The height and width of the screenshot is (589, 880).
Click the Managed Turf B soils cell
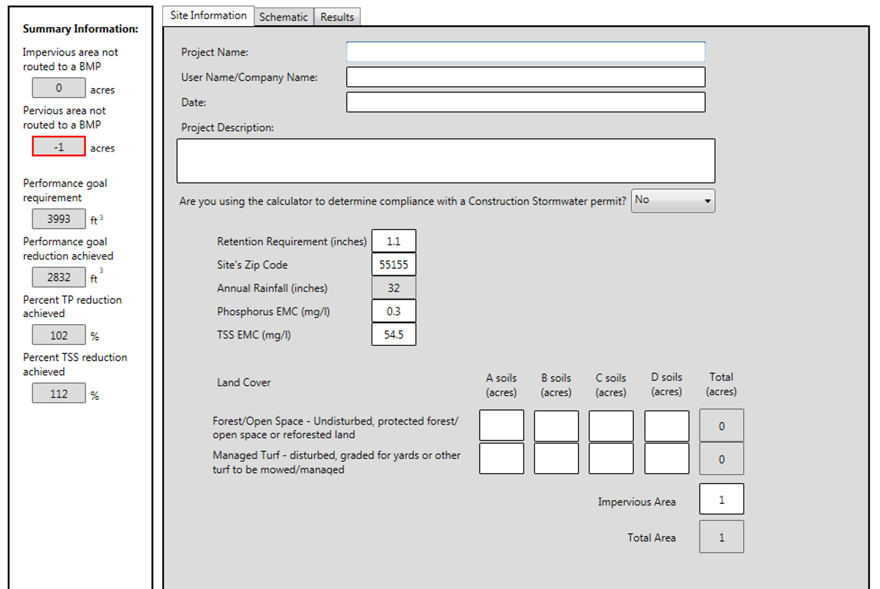point(556,459)
